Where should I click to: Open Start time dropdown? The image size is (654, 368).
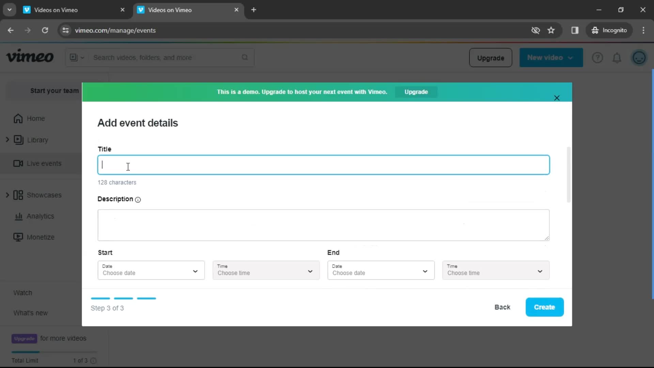(266, 270)
